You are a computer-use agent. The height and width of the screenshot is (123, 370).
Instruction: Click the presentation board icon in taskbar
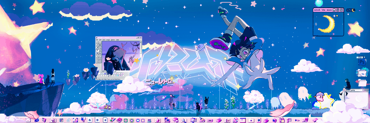289,120
